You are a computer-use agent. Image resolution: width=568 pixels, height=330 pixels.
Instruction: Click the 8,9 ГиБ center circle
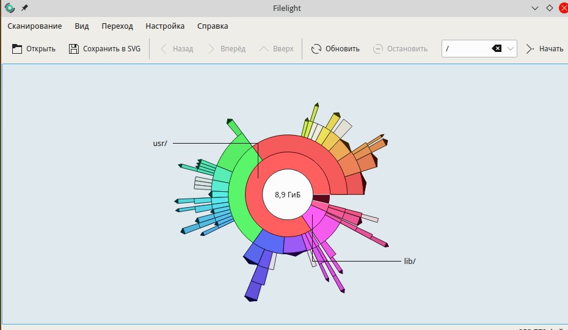click(287, 195)
